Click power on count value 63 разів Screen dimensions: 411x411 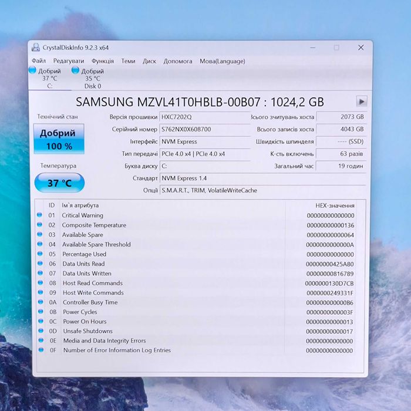pyautogui.click(x=341, y=154)
